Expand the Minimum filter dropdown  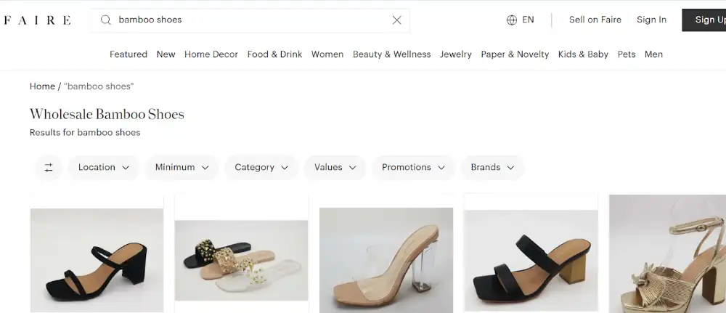pyautogui.click(x=182, y=168)
